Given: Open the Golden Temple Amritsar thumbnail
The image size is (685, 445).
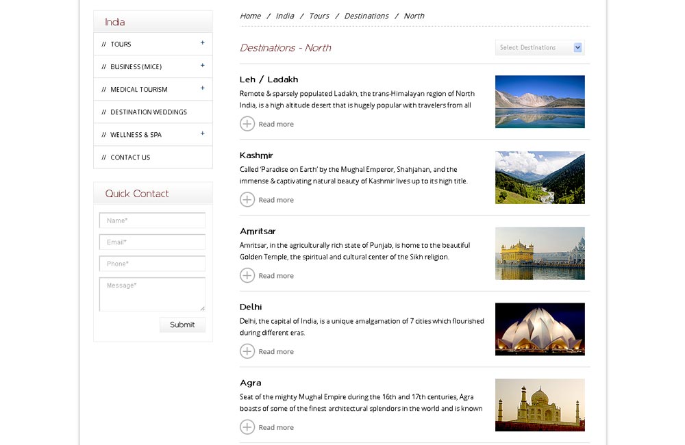Looking at the screenshot, I should click(540, 253).
